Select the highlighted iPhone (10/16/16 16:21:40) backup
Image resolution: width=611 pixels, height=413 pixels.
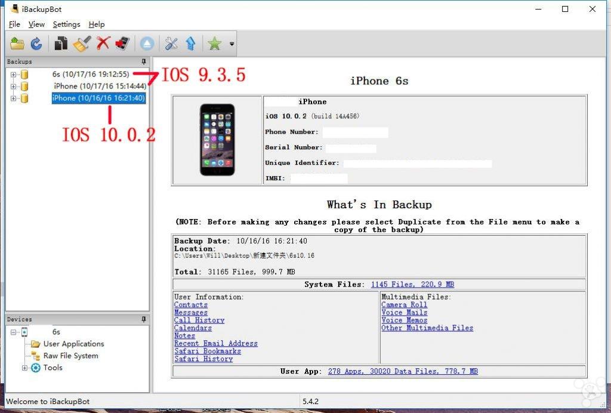click(x=98, y=98)
